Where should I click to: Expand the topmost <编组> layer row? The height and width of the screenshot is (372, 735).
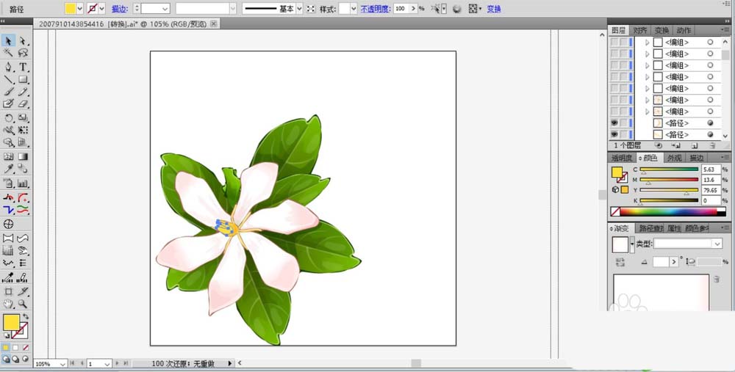(648, 42)
